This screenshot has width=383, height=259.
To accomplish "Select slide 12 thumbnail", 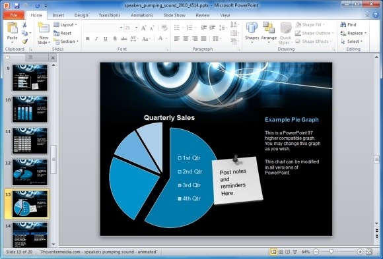I will pyautogui.click(x=30, y=172).
